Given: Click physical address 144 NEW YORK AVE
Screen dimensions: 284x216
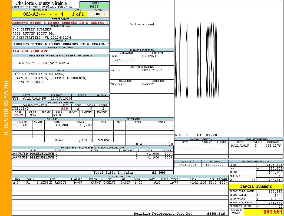Looking at the screenshot, I should [x=30, y=51].
